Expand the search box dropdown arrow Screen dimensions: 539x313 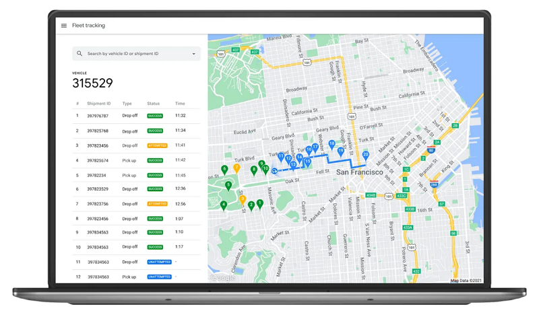(193, 54)
